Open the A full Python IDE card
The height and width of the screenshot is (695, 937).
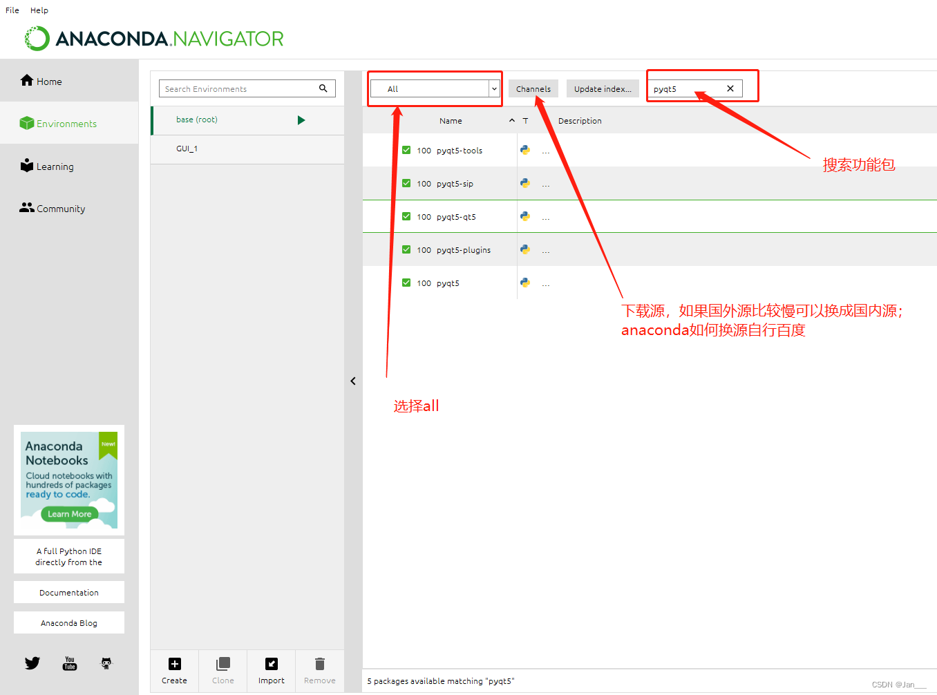[69, 556]
